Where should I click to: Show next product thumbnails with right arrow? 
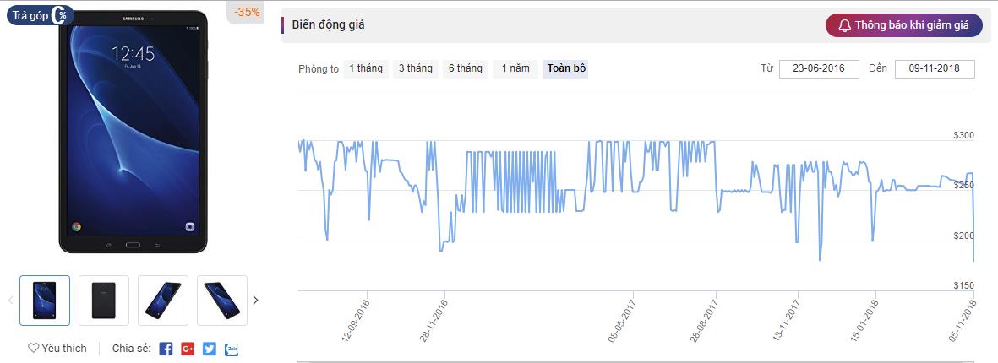255,300
